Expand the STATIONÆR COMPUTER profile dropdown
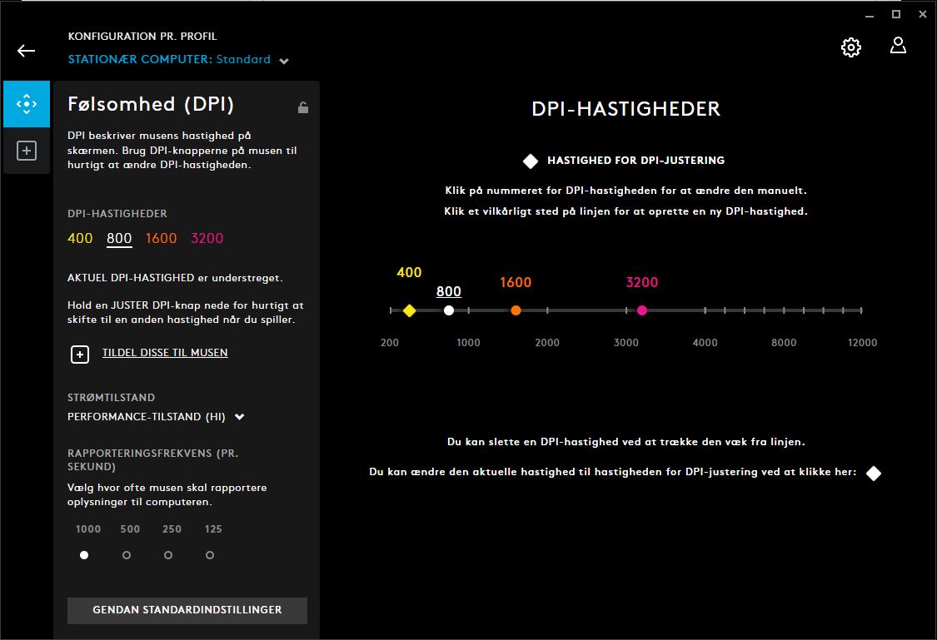This screenshot has width=937, height=640. [284, 61]
